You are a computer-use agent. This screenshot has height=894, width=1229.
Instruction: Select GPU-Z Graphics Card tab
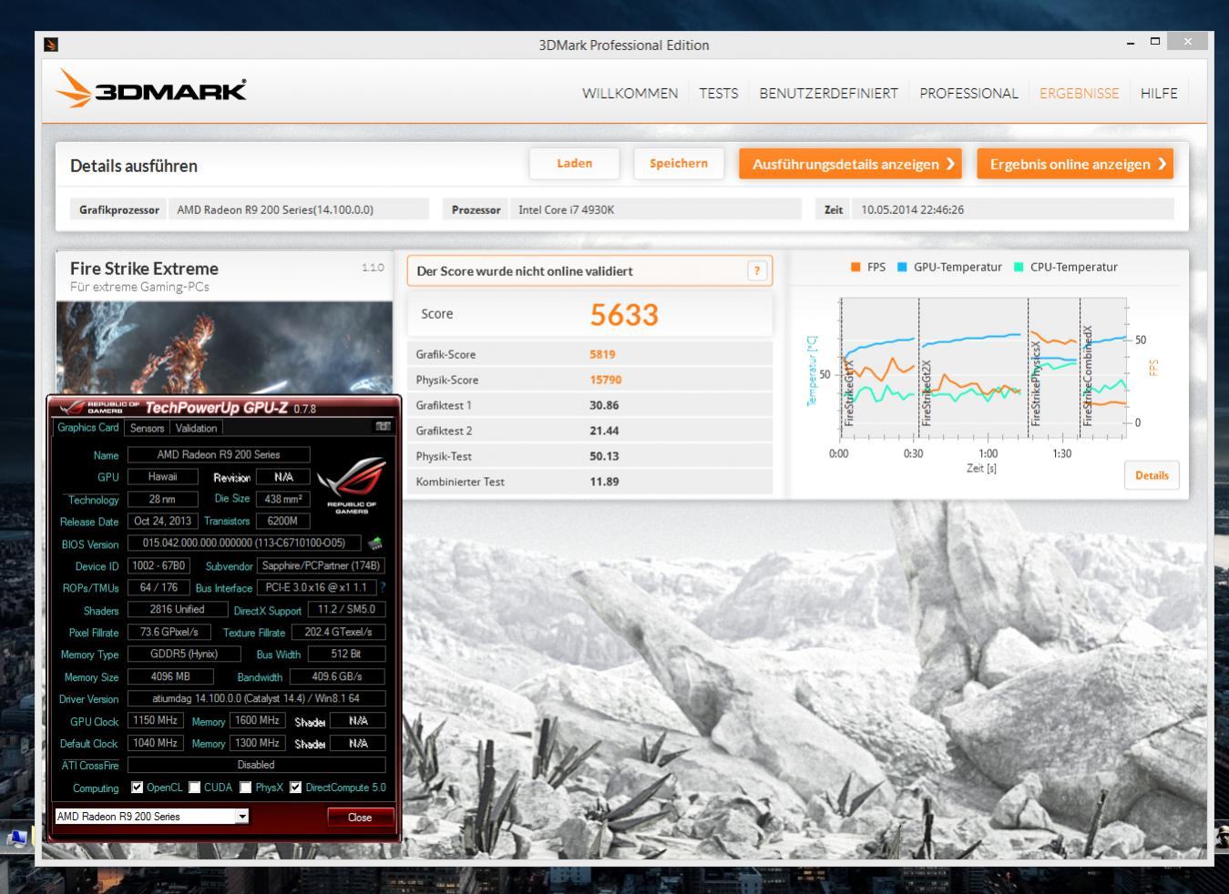pyautogui.click(x=88, y=427)
